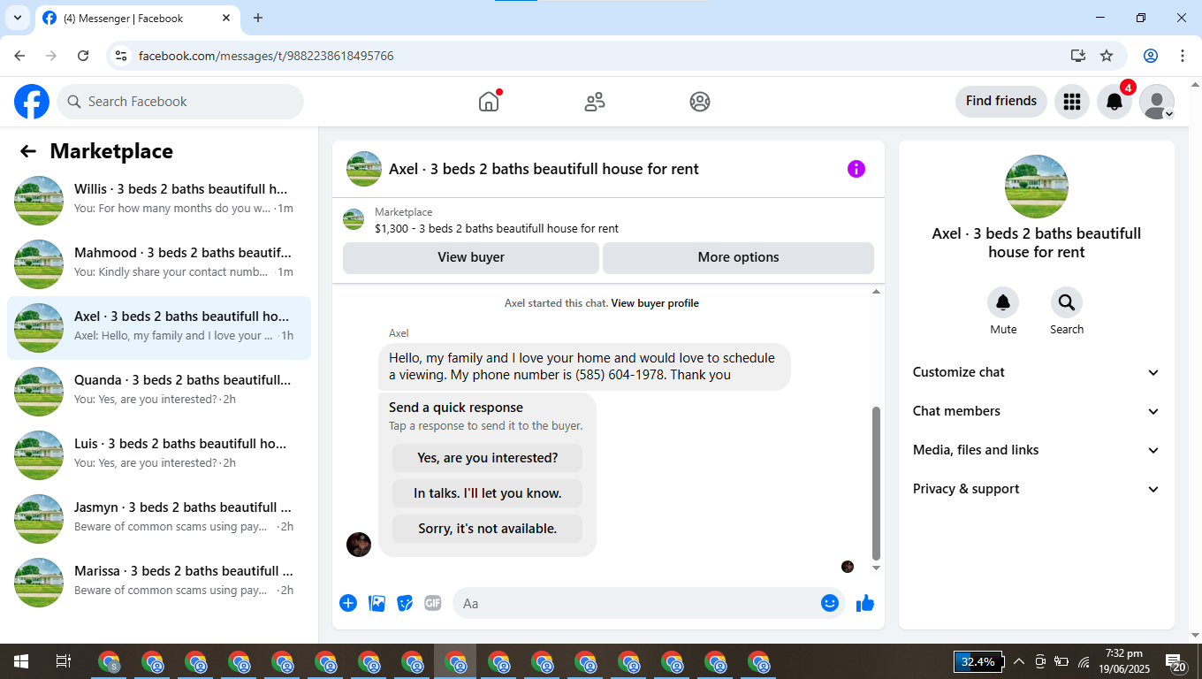Show hidden system tray icons
Viewport: 1202px width, 679px height.
[1019, 661]
